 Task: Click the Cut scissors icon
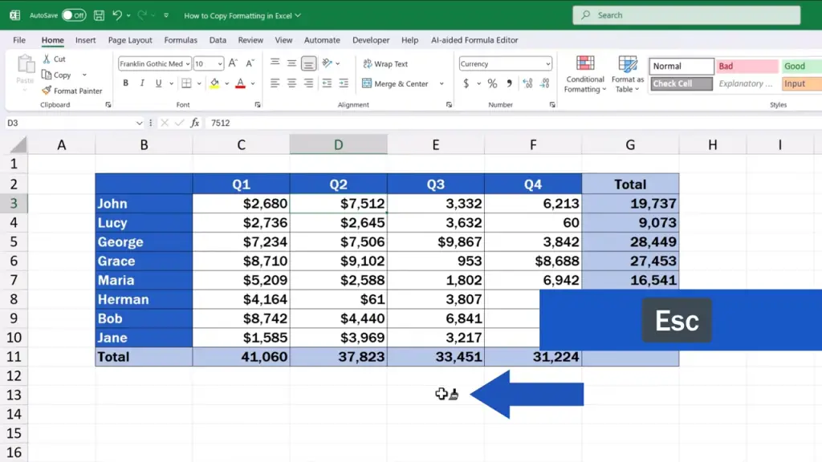click(47, 59)
